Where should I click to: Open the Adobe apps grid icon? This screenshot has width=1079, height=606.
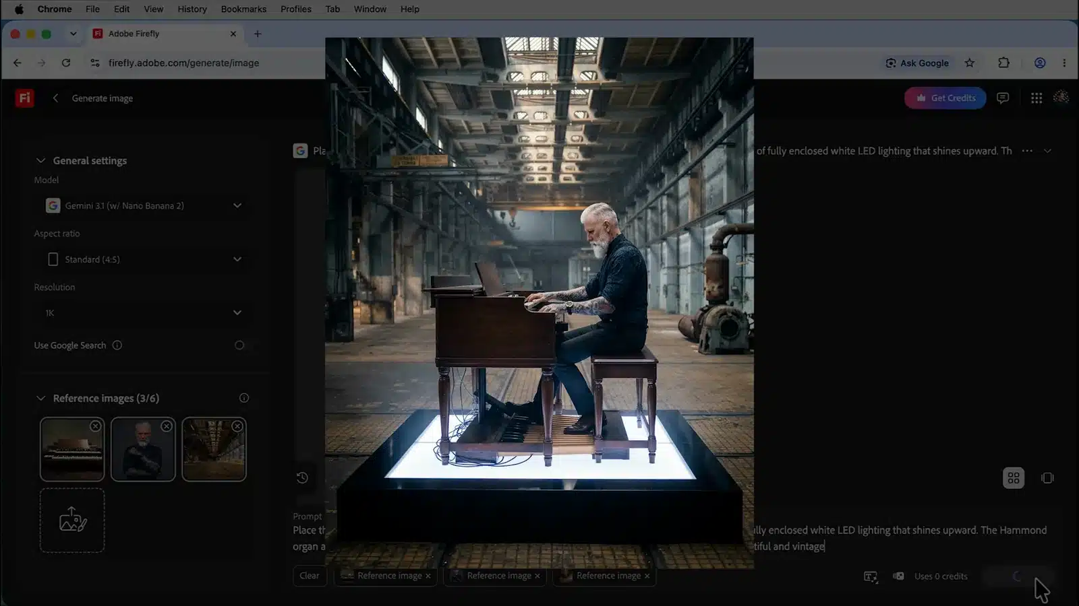(1037, 98)
